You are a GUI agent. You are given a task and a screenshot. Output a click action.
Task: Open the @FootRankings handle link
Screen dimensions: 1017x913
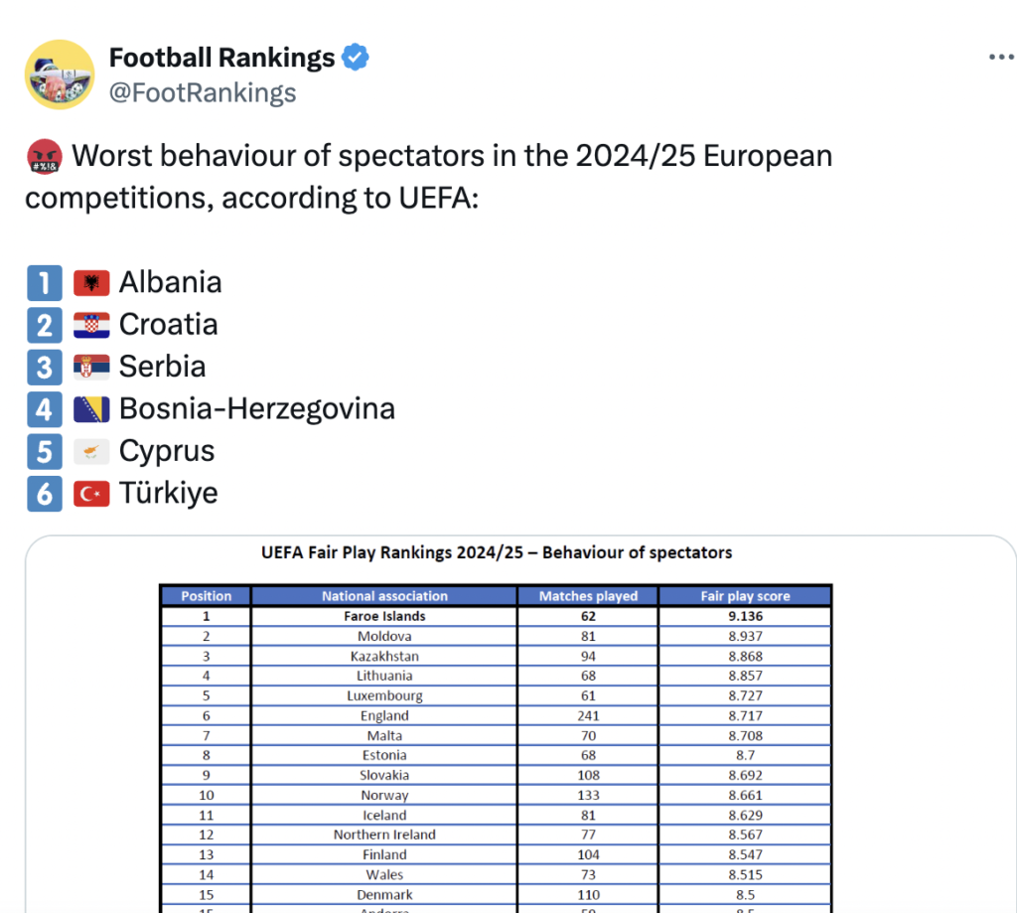203,93
